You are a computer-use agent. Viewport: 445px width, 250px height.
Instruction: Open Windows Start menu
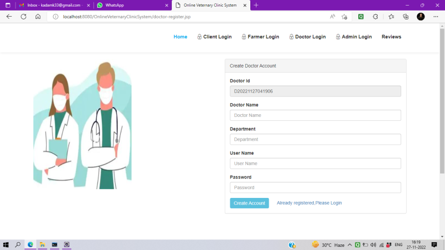[x=6, y=244]
